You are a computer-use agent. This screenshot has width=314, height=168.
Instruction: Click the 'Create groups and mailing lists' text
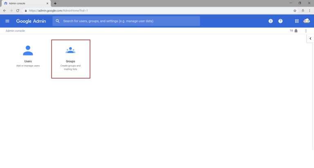click(x=70, y=67)
